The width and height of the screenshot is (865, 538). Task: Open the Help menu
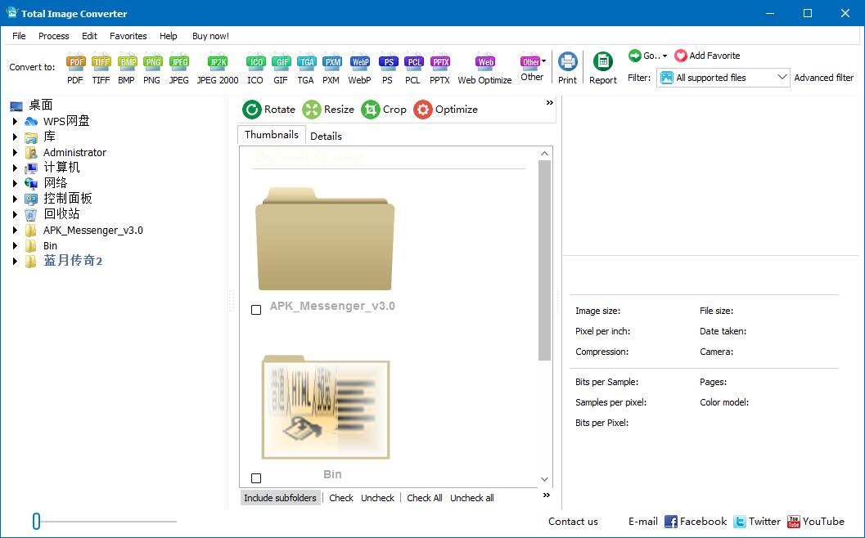169,36
